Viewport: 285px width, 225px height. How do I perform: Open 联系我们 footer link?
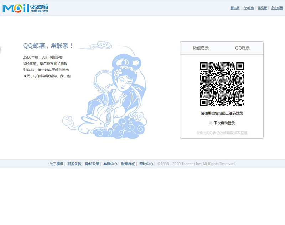pyautogui.click(x=128, y=164)
